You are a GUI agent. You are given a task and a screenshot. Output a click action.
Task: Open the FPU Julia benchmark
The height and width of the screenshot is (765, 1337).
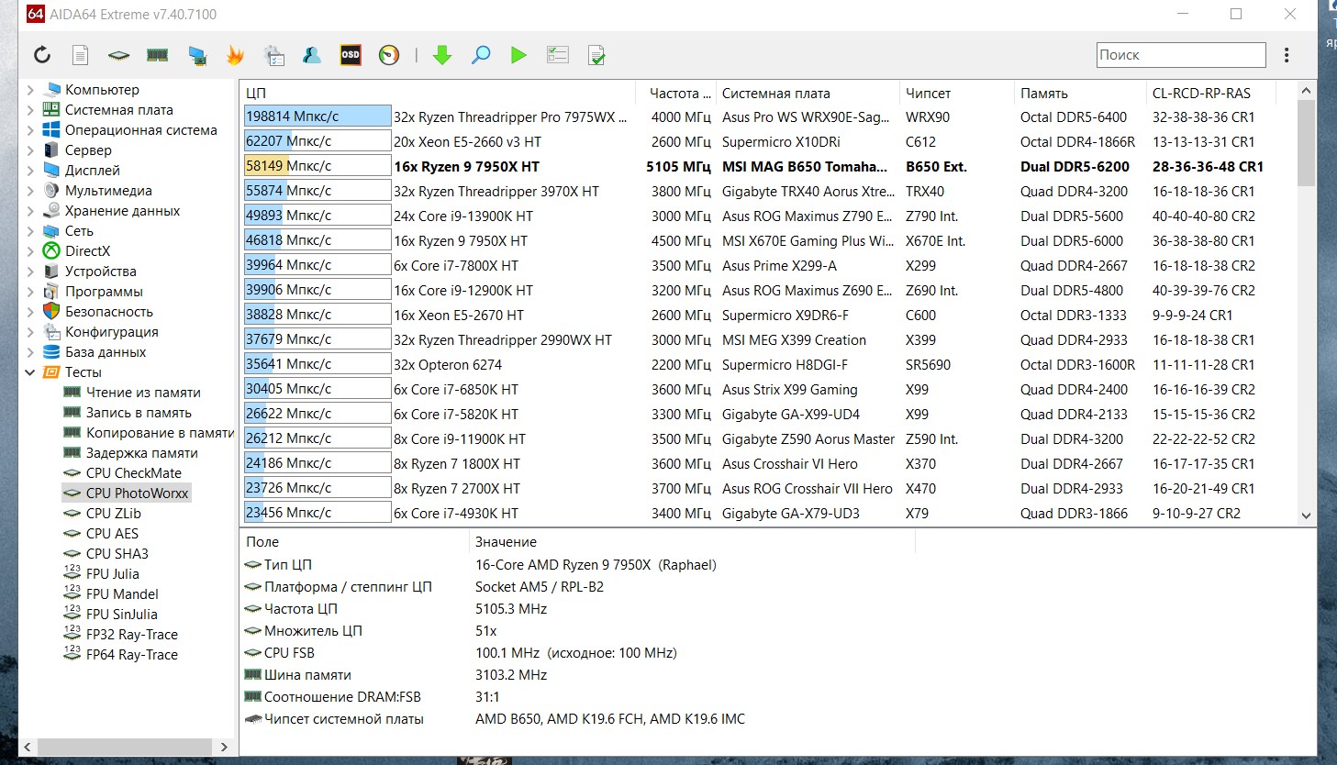(113, 574)
